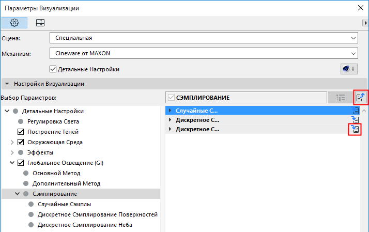Click the jump icon on second Дискретное С... row
Image resolution: width=369 pixels, height=232 pixels.
(355, 129)
